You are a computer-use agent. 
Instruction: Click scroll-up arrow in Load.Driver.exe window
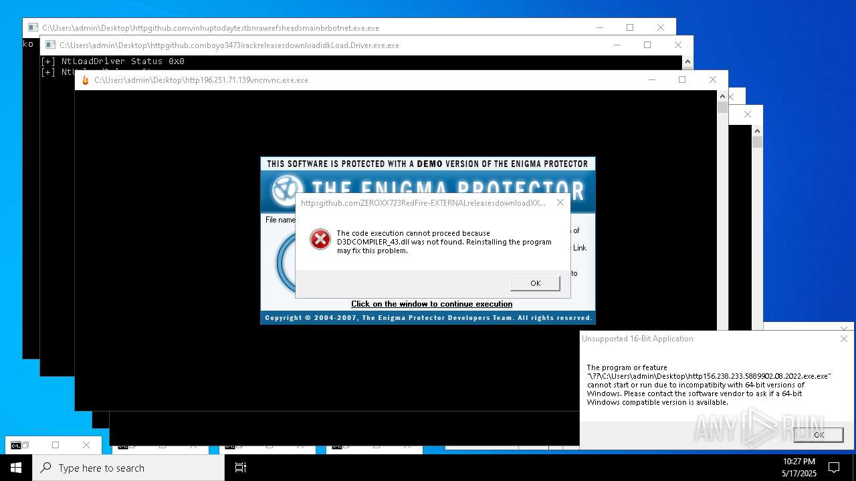tap(687, 61)
